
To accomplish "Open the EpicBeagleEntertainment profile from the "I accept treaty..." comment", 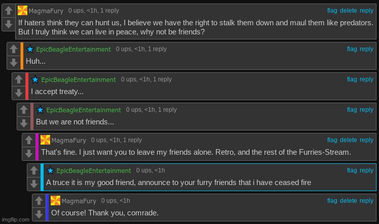I will (x=79, y=79).
